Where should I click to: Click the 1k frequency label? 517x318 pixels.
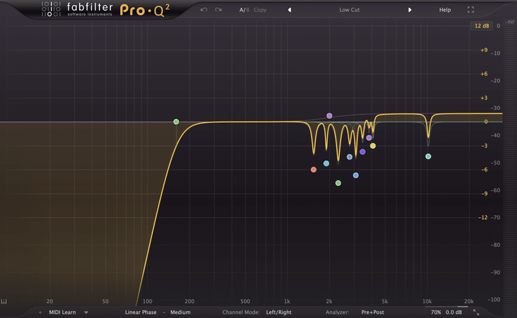click(x=287, y=301)
